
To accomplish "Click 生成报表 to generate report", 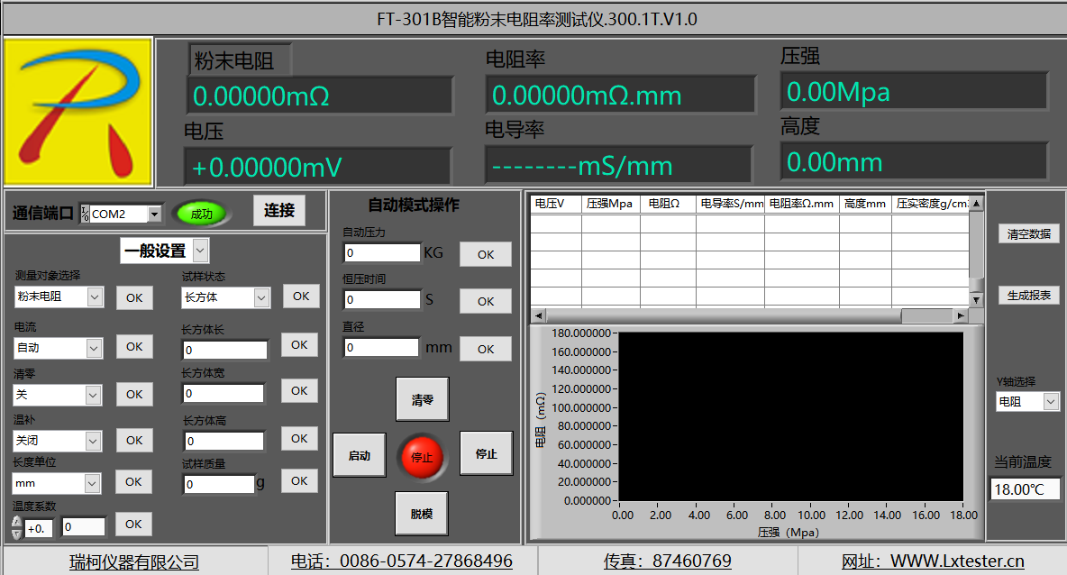I will (1028, 296).
